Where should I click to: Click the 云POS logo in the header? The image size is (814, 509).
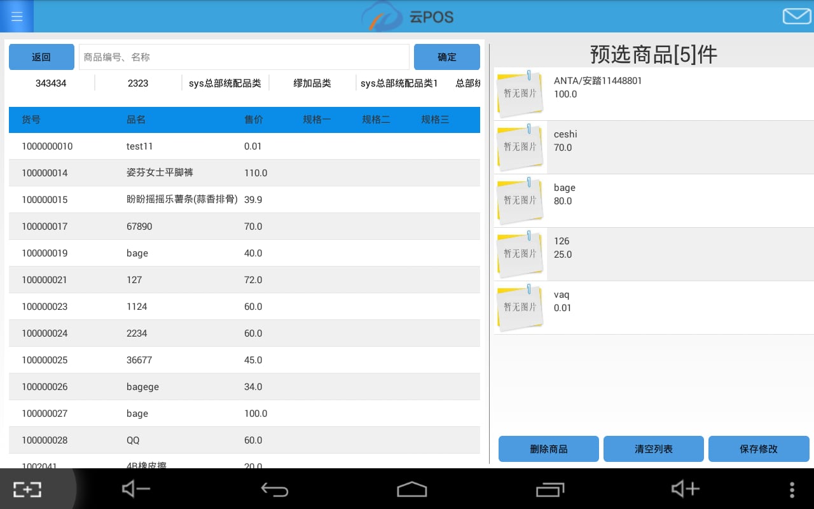click(407, 17)
